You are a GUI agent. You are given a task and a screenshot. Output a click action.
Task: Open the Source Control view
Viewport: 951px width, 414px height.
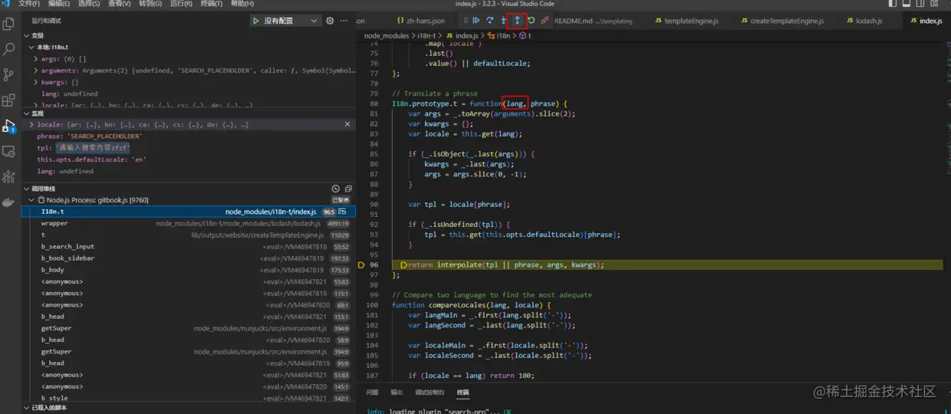(9, 74)
